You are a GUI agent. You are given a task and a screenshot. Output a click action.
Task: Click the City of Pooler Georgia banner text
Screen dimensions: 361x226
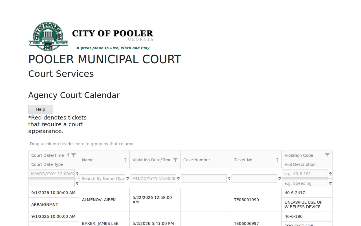(x=113, y=35)
